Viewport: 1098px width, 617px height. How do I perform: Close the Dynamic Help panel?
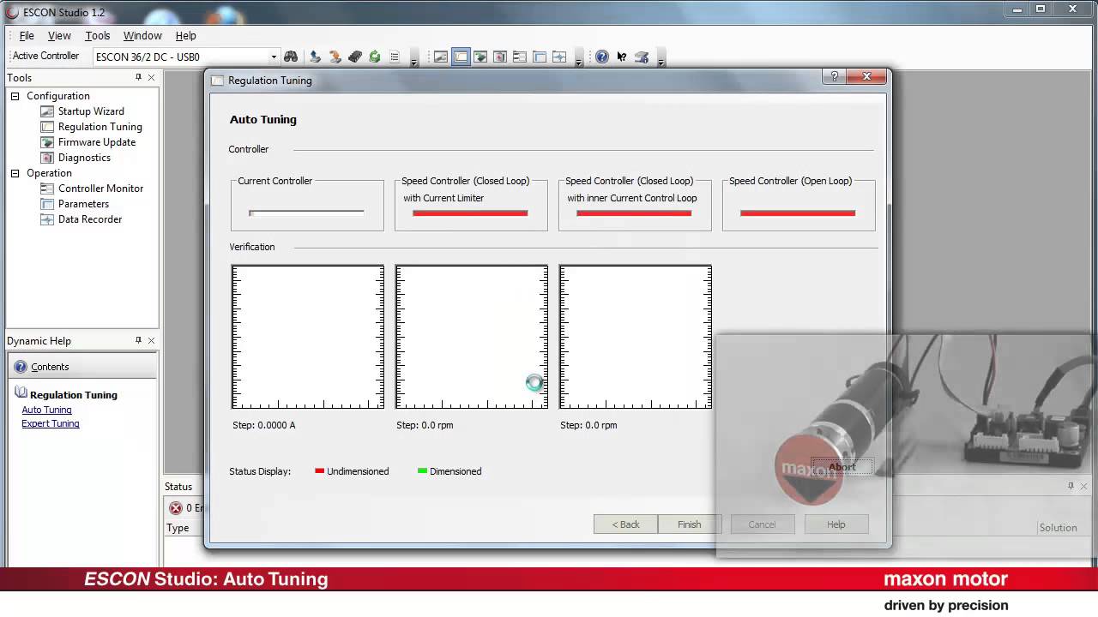point(152,340)
